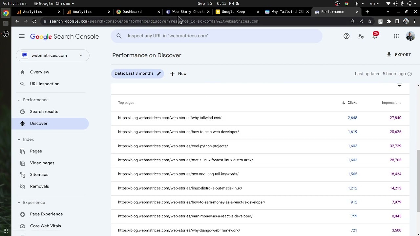Viewport: 420px width, 236px height.
Task: Collapse the Index section
Action: (x=19, y=140)
